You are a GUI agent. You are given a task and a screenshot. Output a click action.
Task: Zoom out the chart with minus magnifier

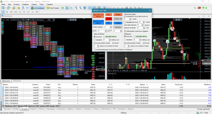tap(80, 8)
